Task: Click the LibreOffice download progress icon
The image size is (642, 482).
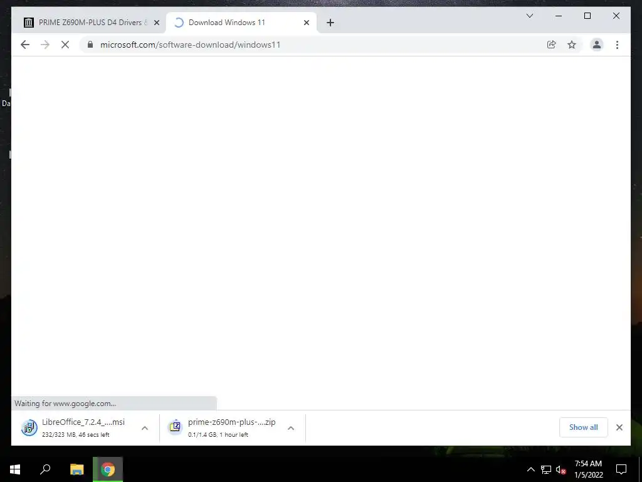Action: coord(29,427)
